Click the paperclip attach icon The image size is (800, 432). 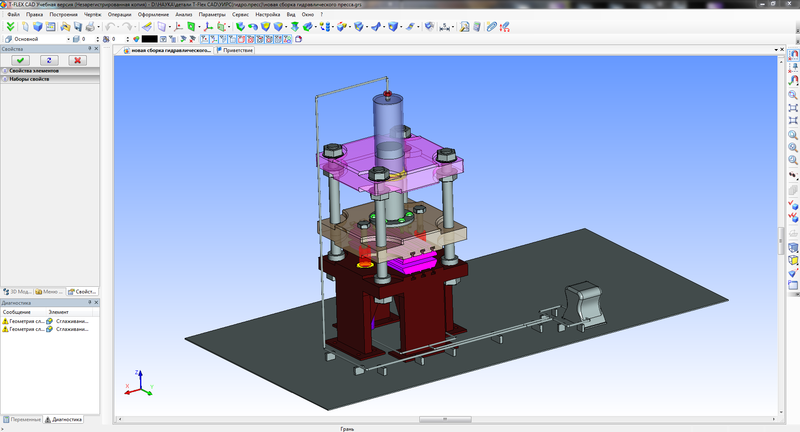(492, 27)
